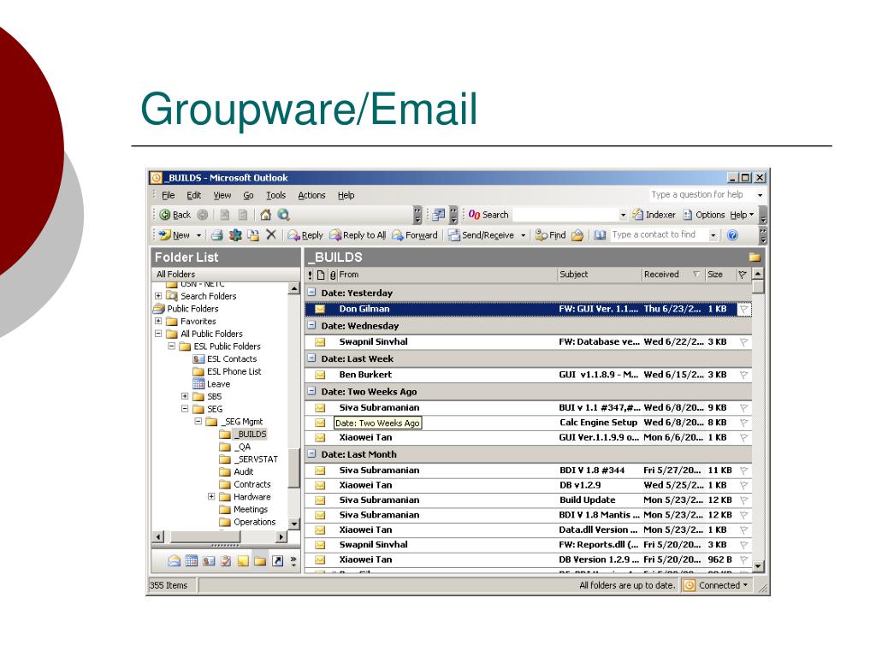This screenshot has height=657, width=876.
Task: Toggle flag on Don Gilman message
Action: (x=743, y=309)
